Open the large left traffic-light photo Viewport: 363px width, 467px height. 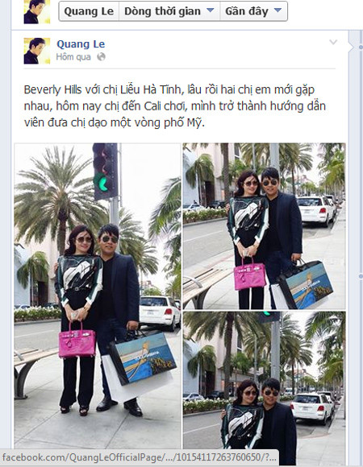(98, 295)
